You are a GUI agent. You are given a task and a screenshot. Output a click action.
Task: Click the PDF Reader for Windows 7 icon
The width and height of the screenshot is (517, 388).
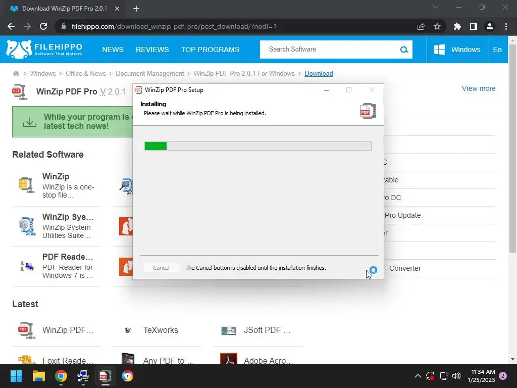[27, 266]
